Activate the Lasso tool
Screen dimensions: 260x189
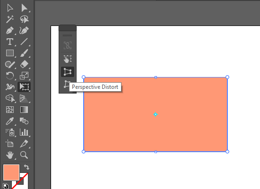(x=25, y=19)
